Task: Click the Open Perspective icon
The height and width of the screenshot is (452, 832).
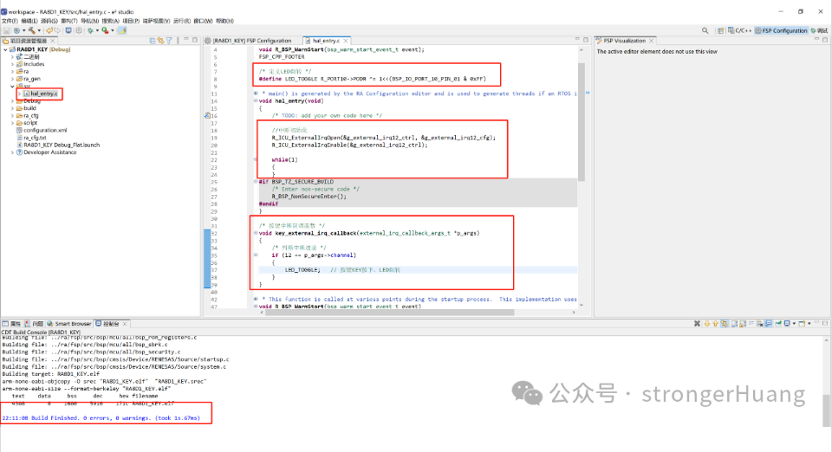Action: coord(720,30)
